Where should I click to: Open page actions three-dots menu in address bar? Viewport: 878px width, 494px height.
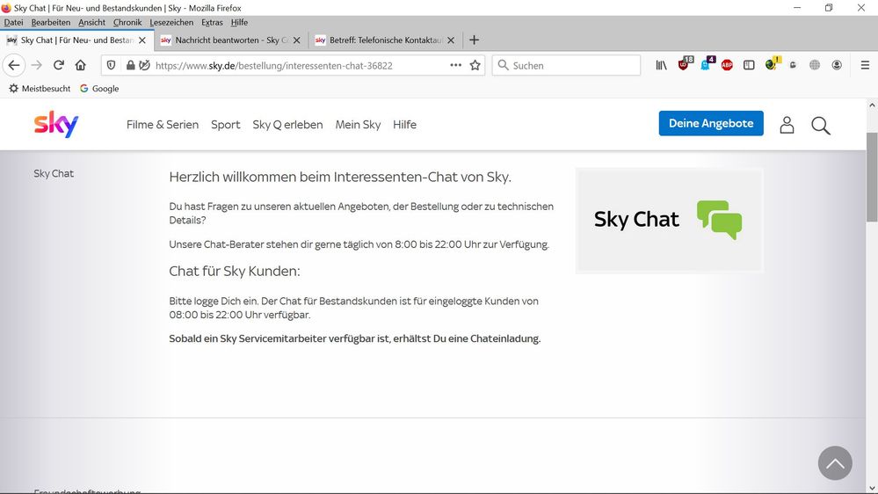pos(456,66)
